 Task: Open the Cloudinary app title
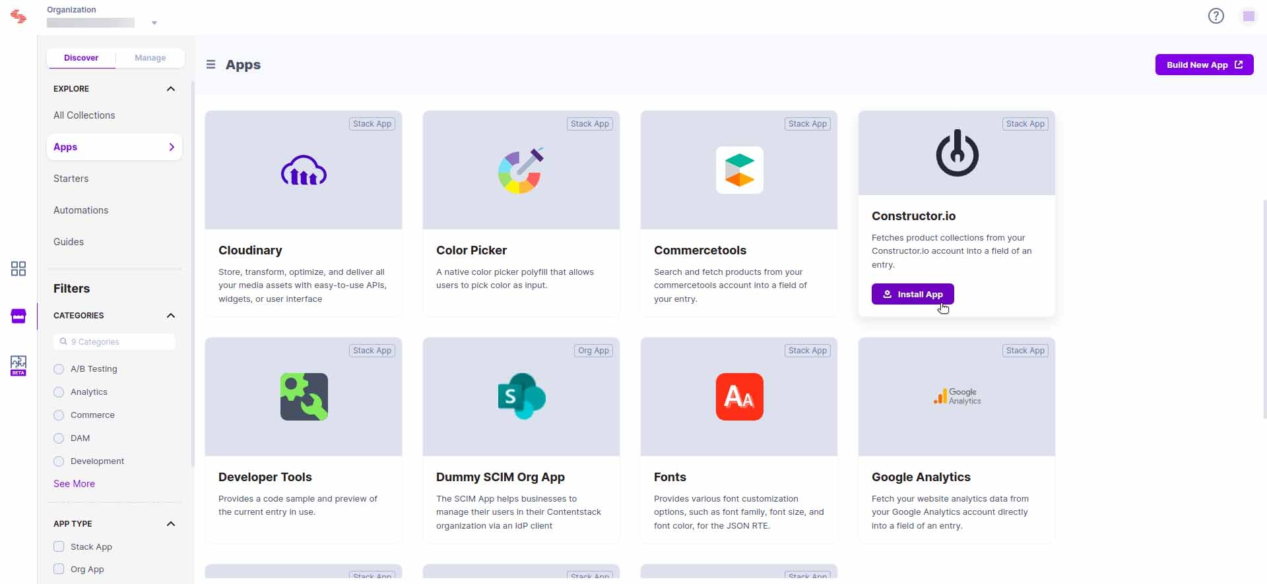click(x=250, y=250)
